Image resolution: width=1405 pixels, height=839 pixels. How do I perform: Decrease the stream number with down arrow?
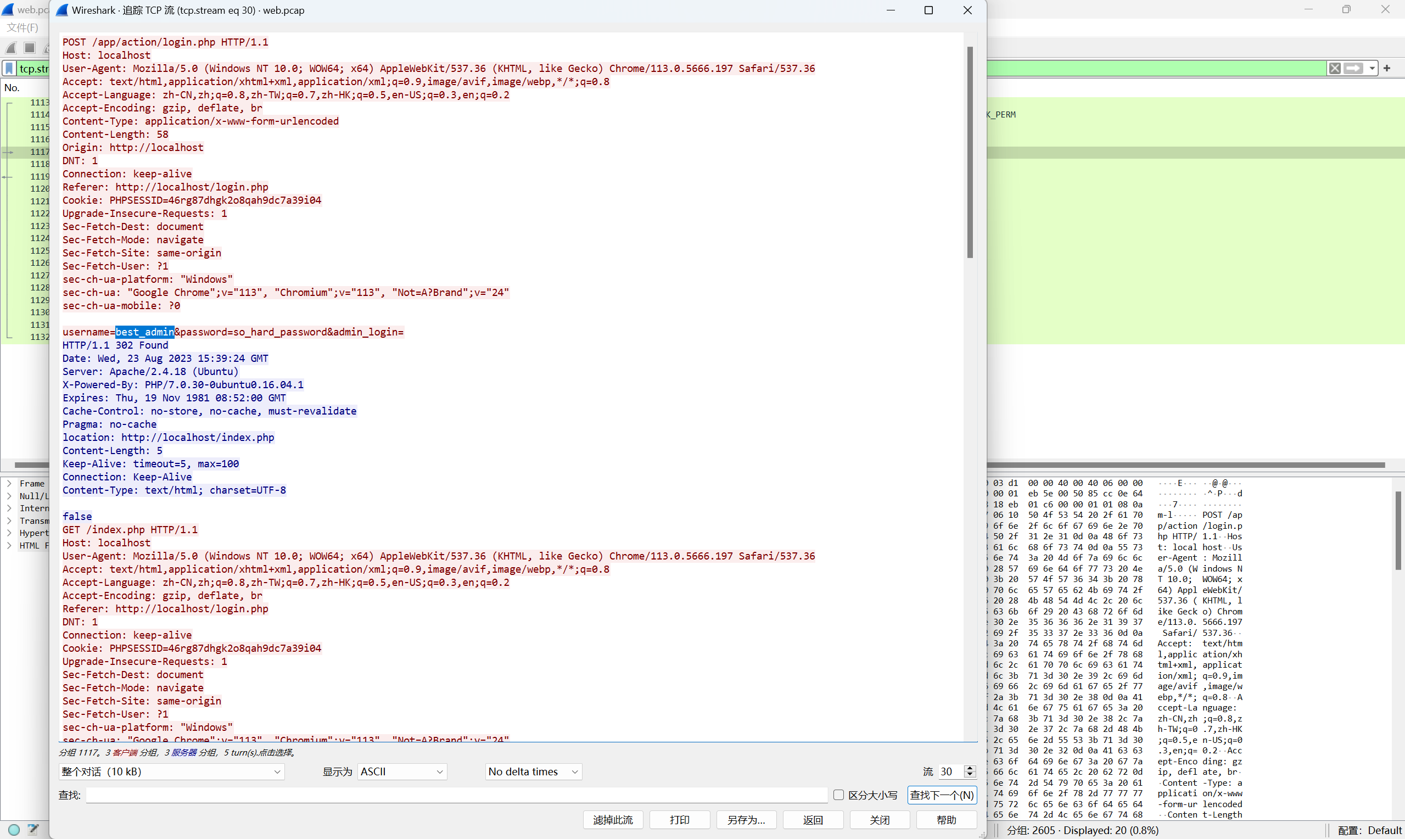click(x=970, y=775)
